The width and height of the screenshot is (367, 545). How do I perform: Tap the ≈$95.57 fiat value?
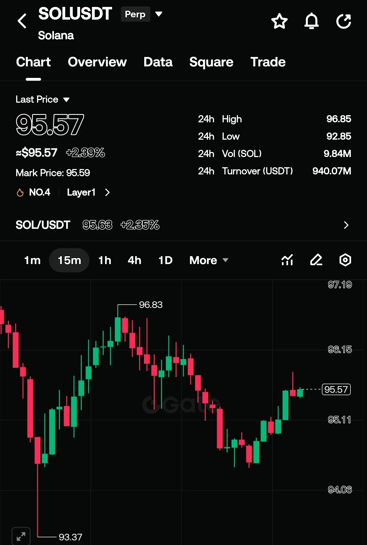click(36, 153)
